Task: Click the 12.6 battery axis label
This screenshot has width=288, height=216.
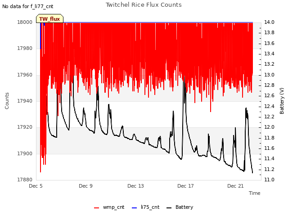Action: (269, 96)
